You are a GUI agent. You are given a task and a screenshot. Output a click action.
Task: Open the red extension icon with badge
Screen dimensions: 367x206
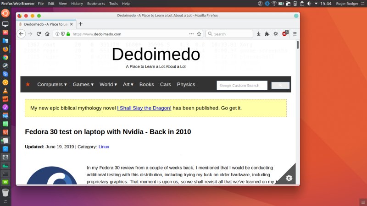[x=285, y=33]
